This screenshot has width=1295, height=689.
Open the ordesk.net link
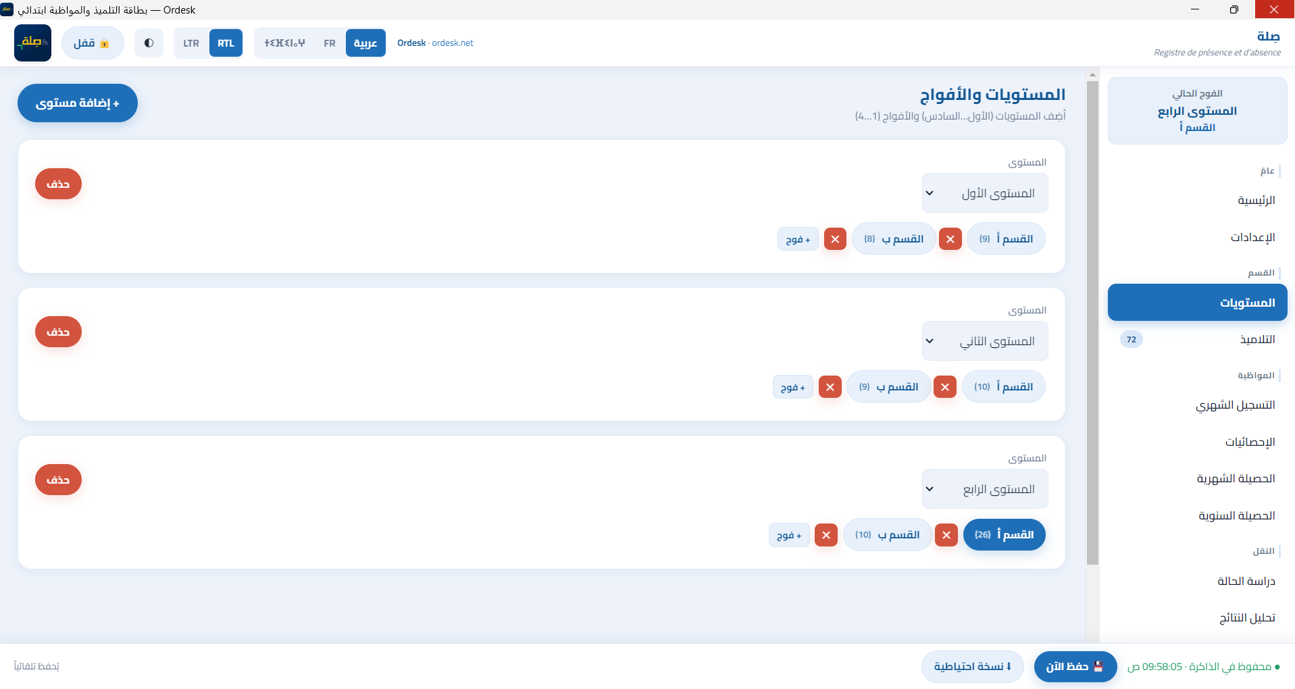453,43
